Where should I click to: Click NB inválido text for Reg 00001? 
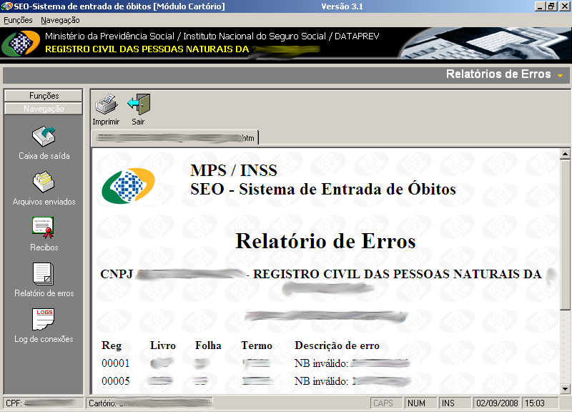(321, 363)
